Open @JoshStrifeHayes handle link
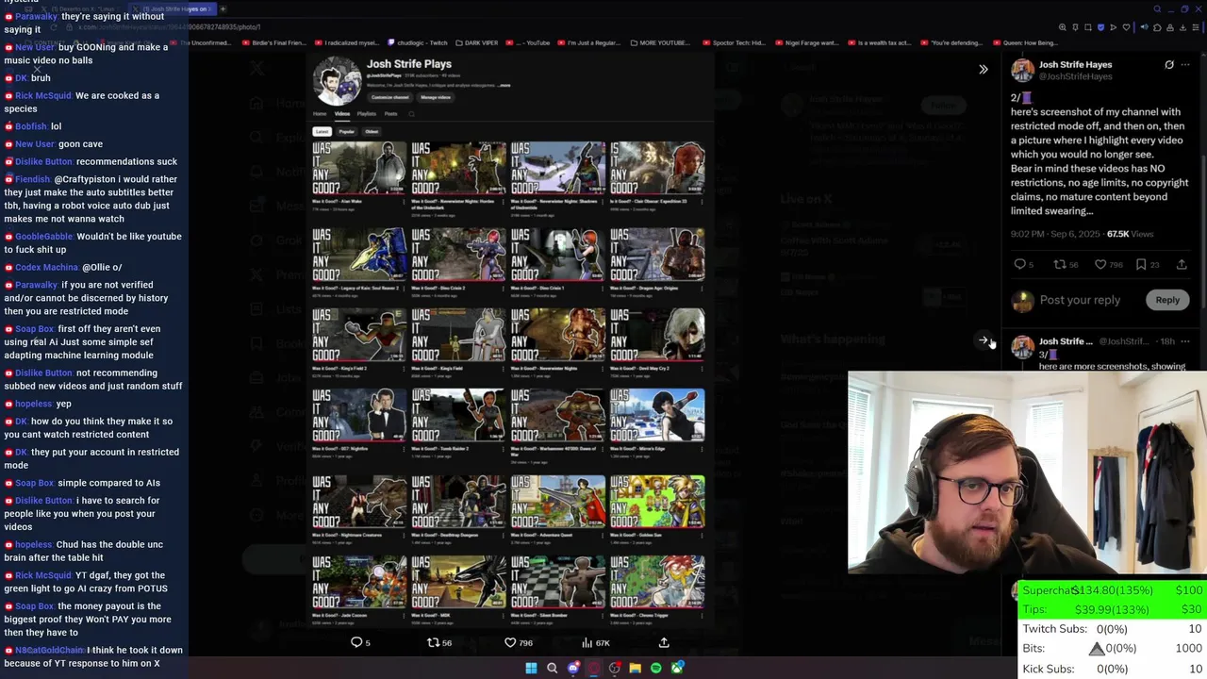Viewport: 1207px width, 679px height. tap(1075, 76)
